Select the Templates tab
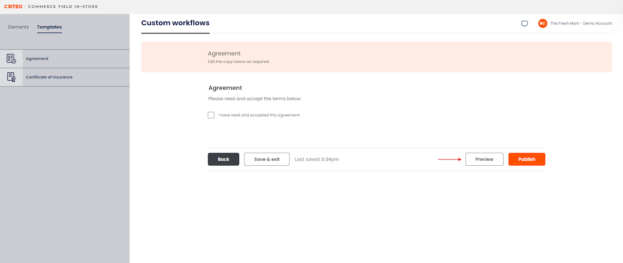623x263 pixels. pos(49,27)
